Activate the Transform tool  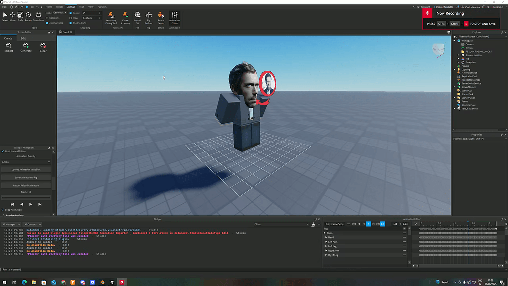click(38, 17)
